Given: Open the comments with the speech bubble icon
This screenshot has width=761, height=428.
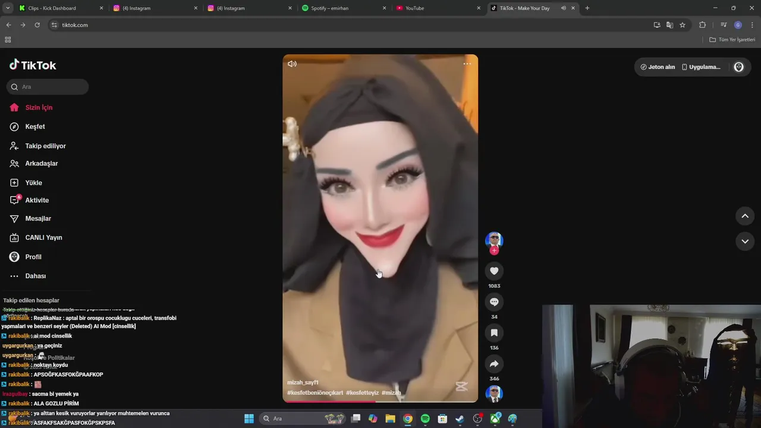Looking at the screenshot, I should point(494,302).
